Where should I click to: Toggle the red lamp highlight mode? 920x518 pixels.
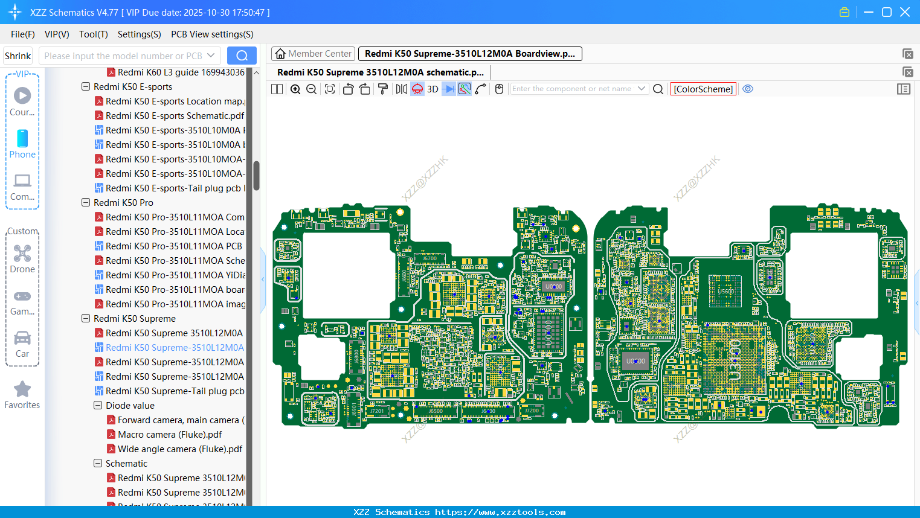417,89
